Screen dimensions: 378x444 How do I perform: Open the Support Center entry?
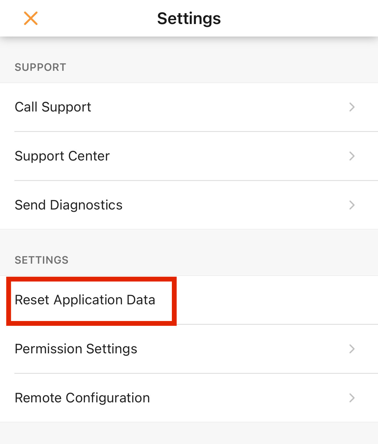[x=62, y=156]
